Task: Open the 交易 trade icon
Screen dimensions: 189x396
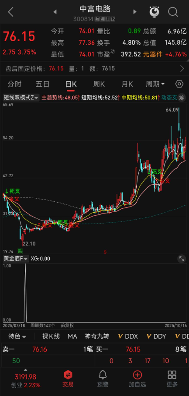Action: (x=68, y=379)
